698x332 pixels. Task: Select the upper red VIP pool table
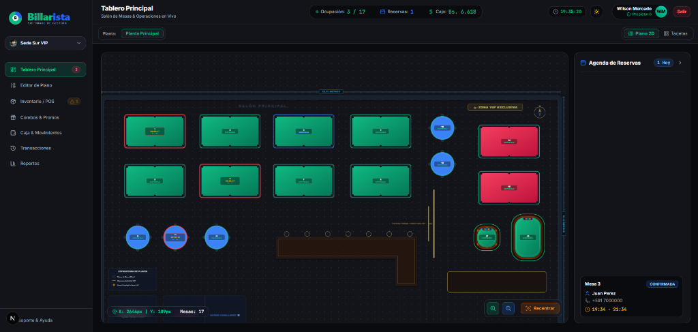pos(509,142)
